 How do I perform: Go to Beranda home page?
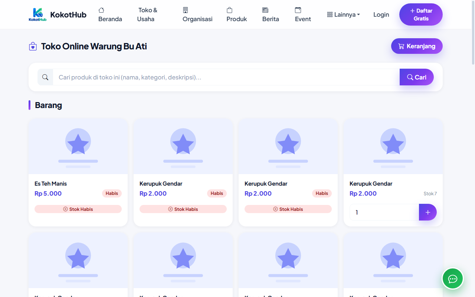click(110, 14)
